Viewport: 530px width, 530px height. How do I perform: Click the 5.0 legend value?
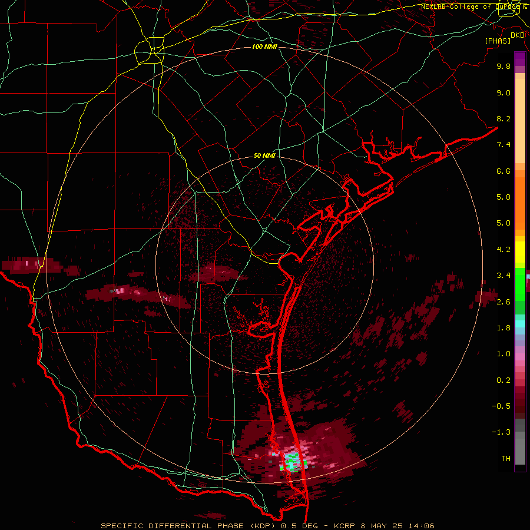[503, 223]
